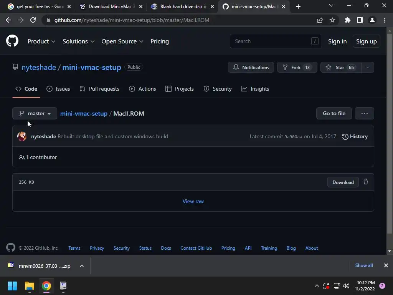Open the Product dropdown menu
Screen dimensions: 393x295
tap(41, 41)
